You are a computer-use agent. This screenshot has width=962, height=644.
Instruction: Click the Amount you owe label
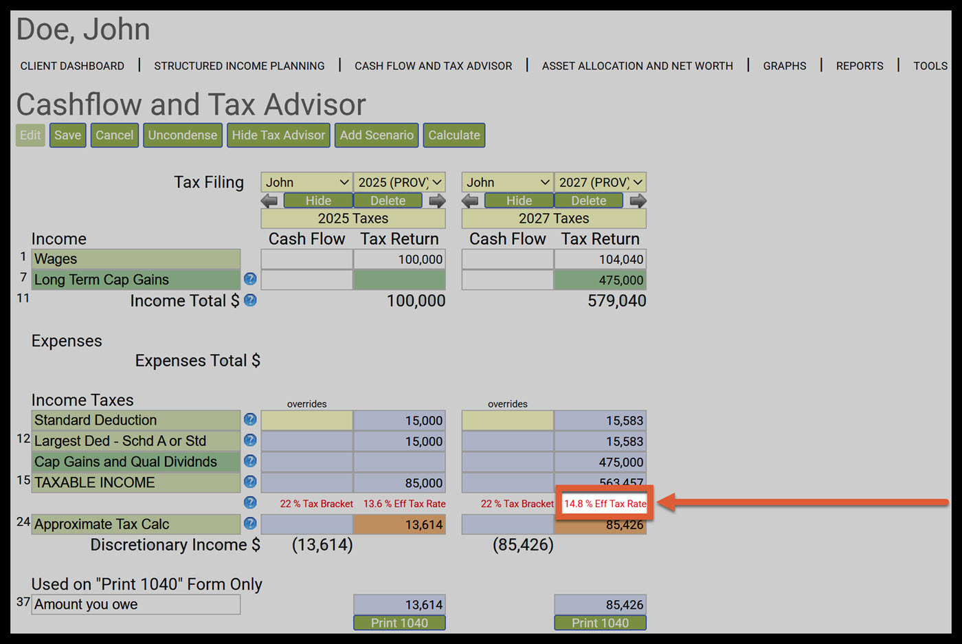tap(136, 604)
